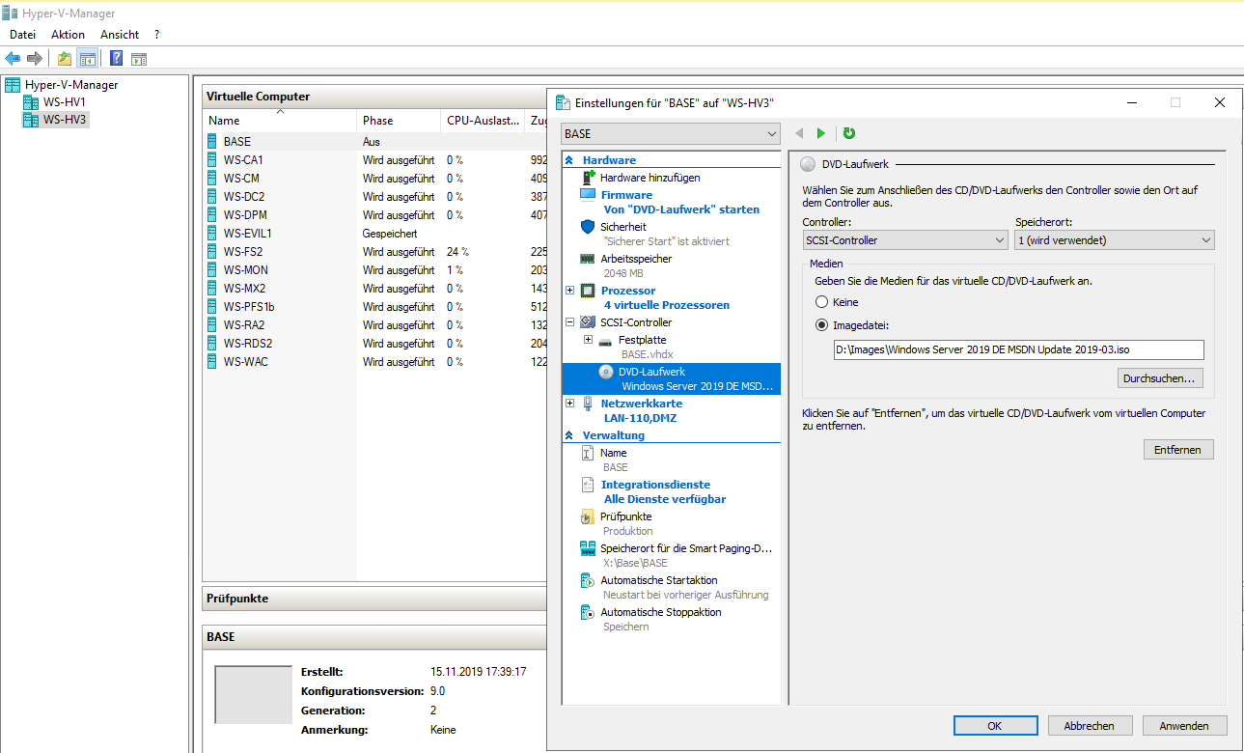Click the Forward arrow in Hyper-V Manager toolbar
This screenshot has height=753, width=1244.
click(34, 58)
